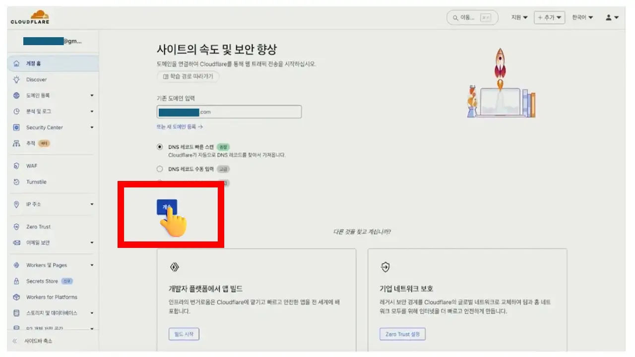Click the 추적 network icon

click(16, 143)
